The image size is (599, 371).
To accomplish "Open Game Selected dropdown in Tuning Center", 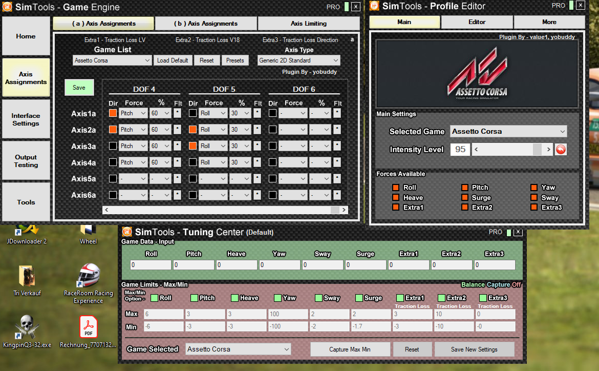I will pos(238,349).
